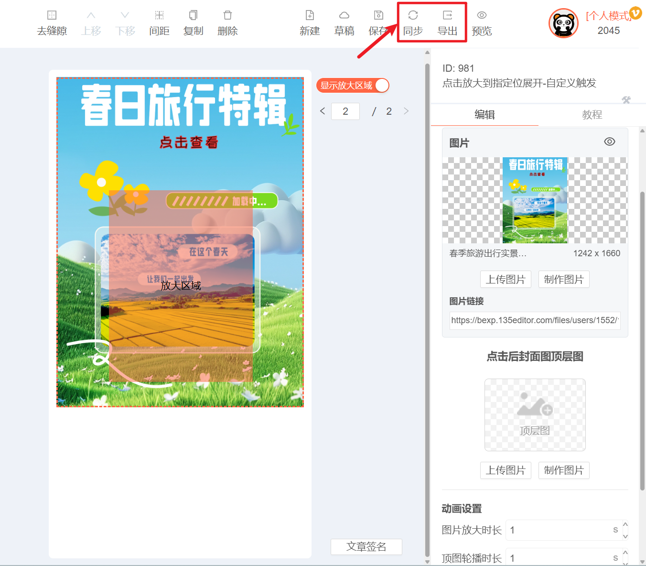Click the 顶层图 placeholder box
Viewport: 646px width, 566px height.
[x=535, y=415]
